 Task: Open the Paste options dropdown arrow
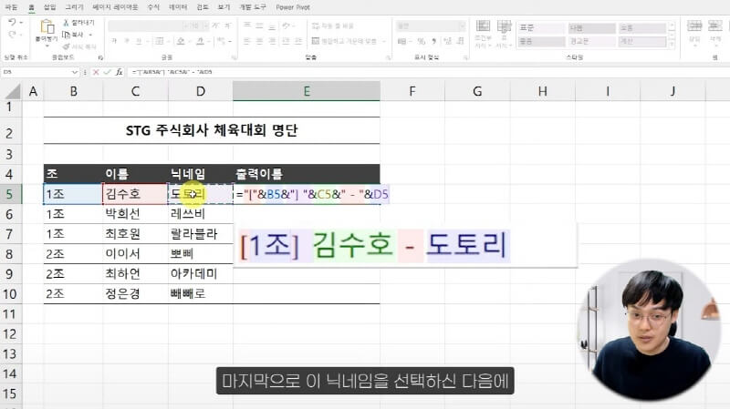tap(47, 46)
